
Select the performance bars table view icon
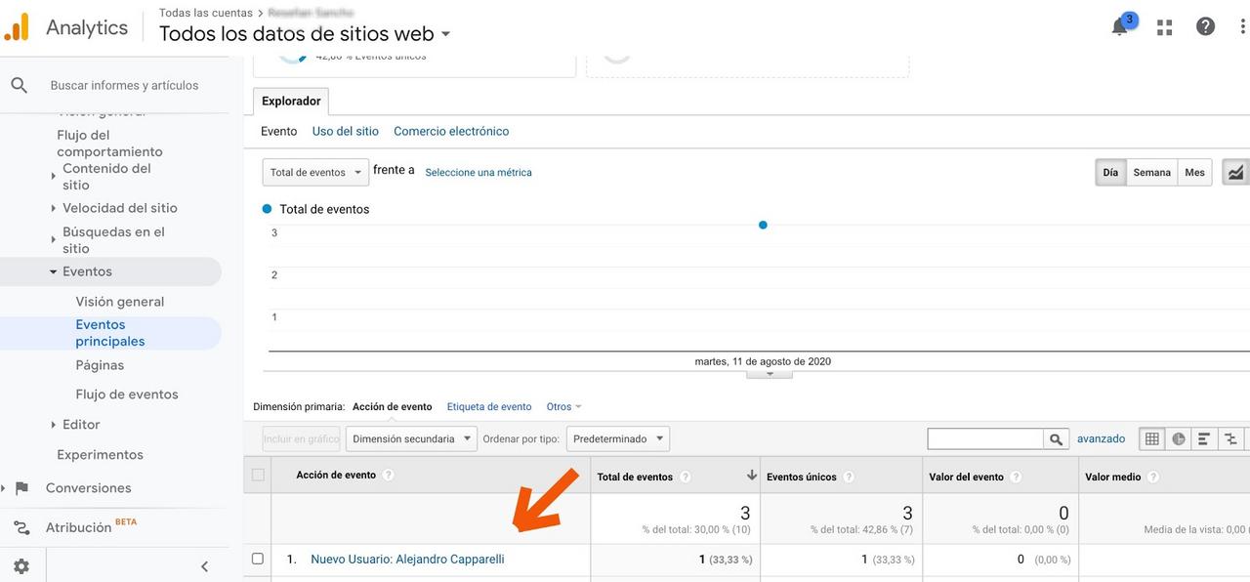click(1200, 438)
